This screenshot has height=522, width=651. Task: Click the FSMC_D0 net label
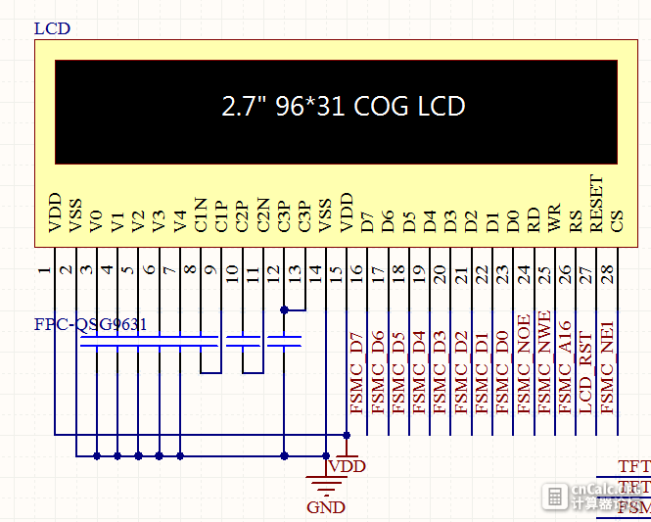coord(502,373)
